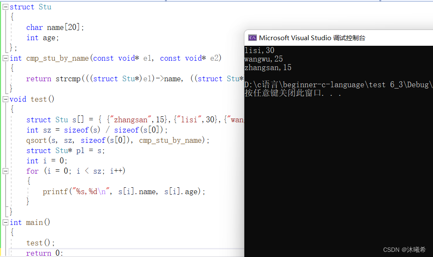Click the 'e2' parameter in cmp_stu_by_name

point(214,59)
